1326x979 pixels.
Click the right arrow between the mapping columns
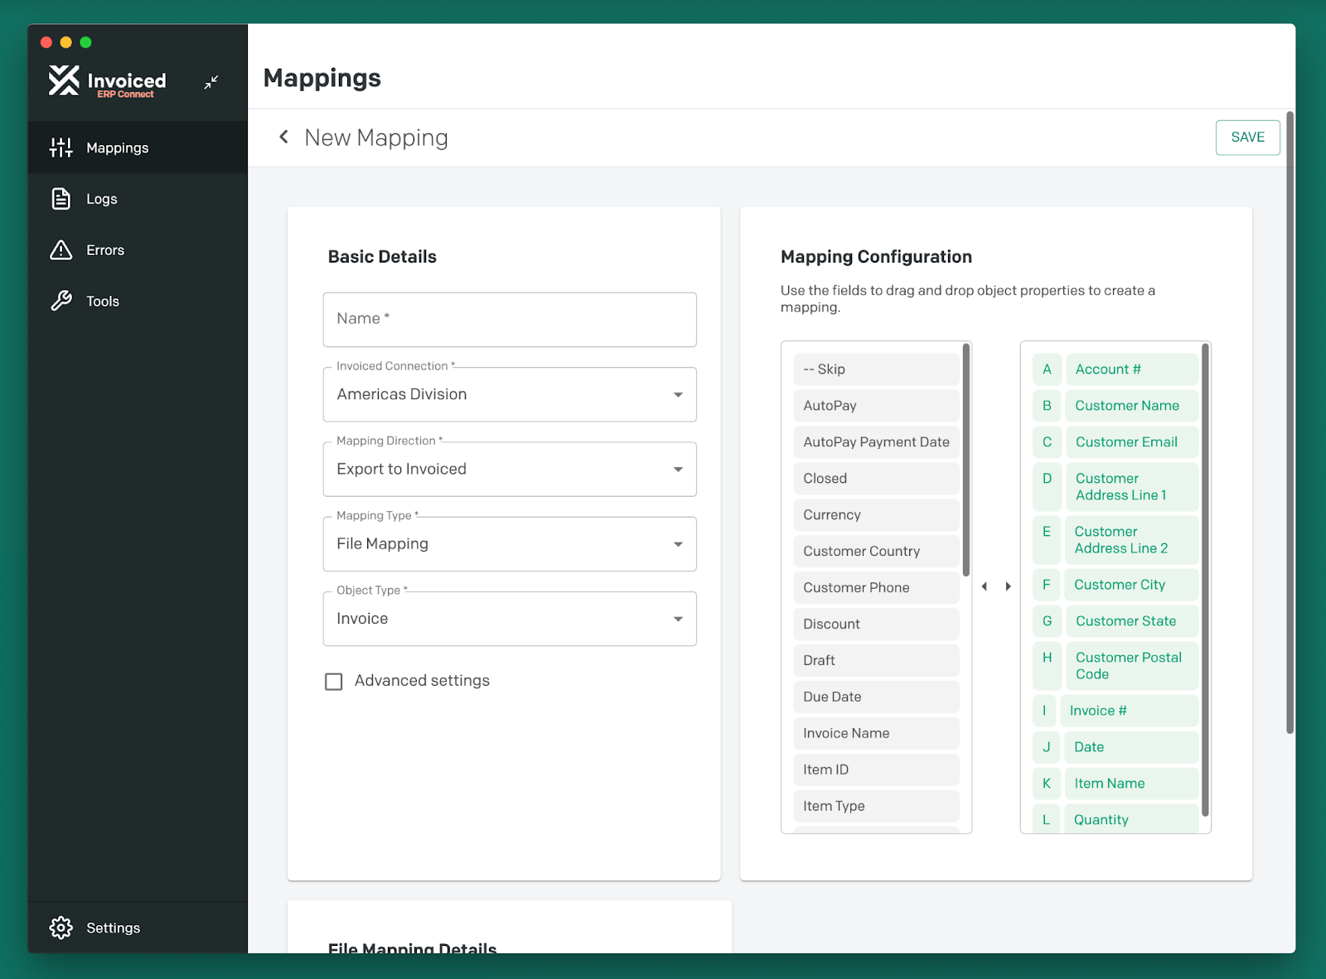[x=1008, y=586]
